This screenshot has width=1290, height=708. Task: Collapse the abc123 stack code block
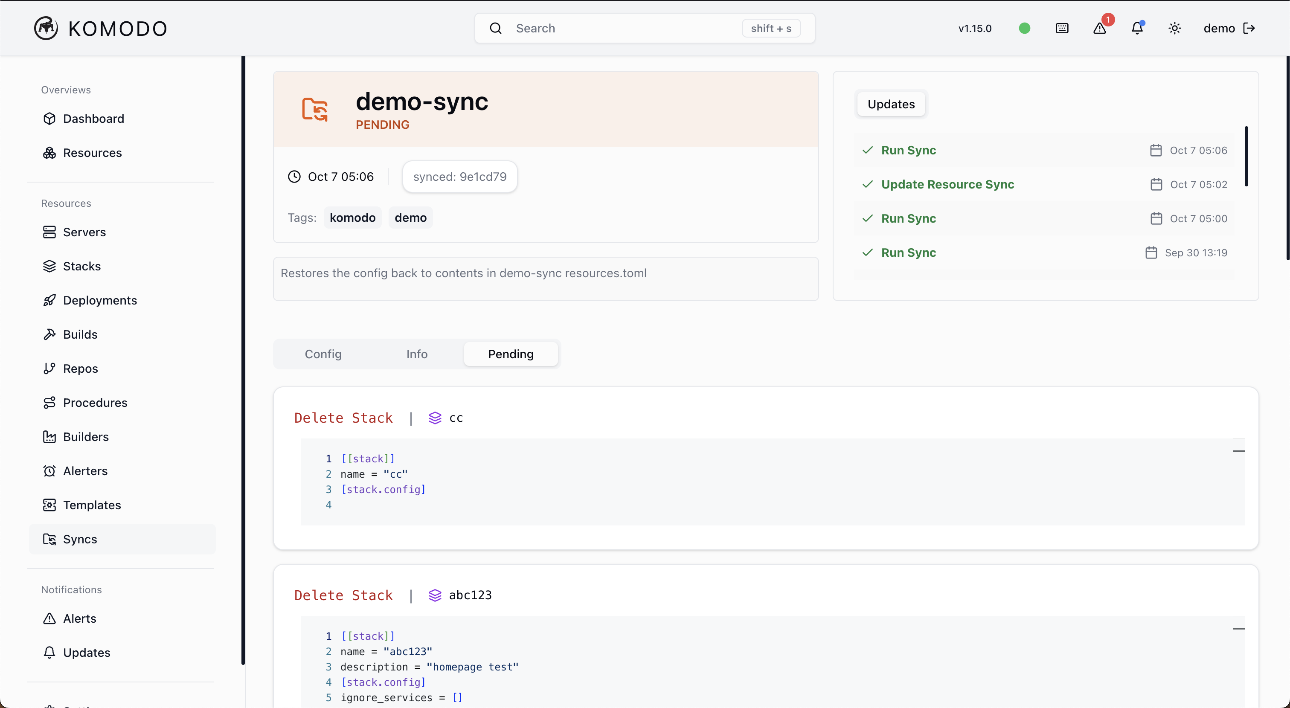[x=1239, y=628]
